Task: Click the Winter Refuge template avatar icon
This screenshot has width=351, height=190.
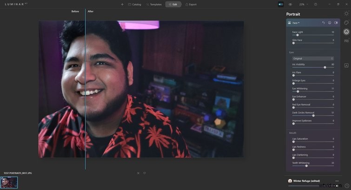Action: tap(290, 181)
